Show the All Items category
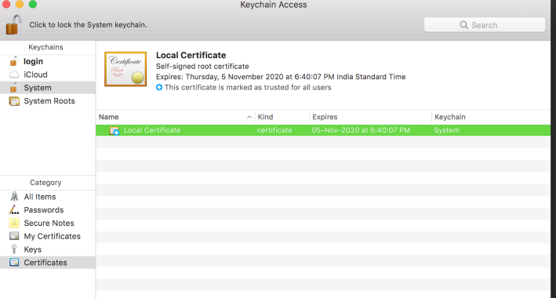Screen dimensions: 556x298 (48, 197)
